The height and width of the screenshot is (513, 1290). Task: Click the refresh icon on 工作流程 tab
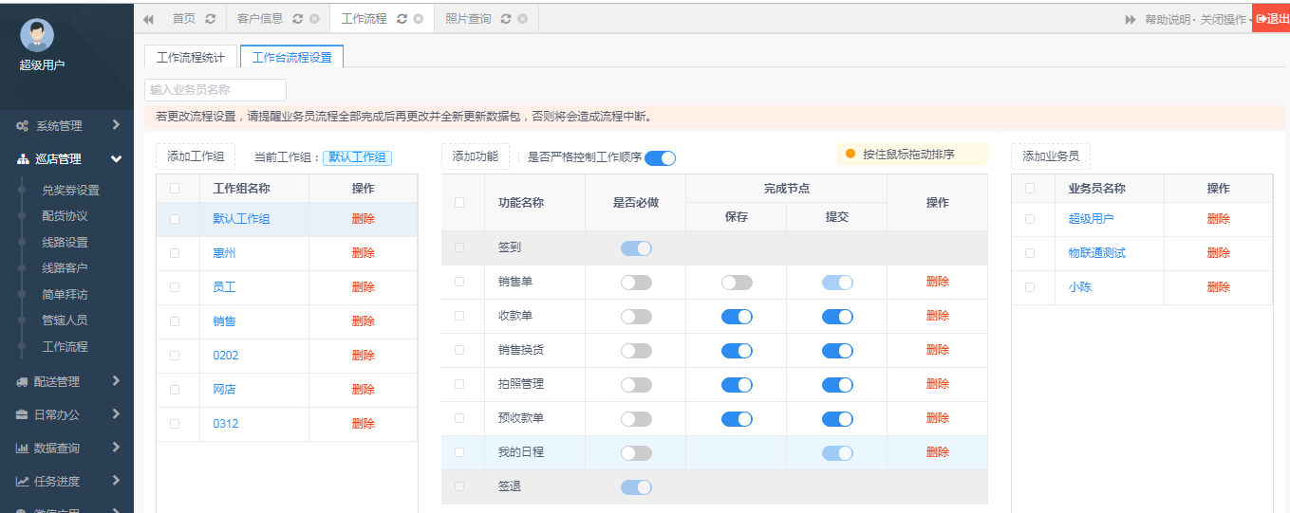[402, 19]
